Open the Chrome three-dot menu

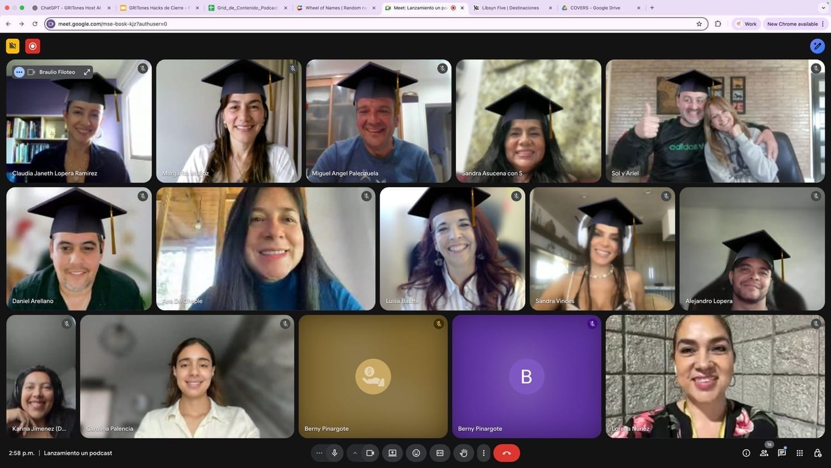click(x=823, y=24)
